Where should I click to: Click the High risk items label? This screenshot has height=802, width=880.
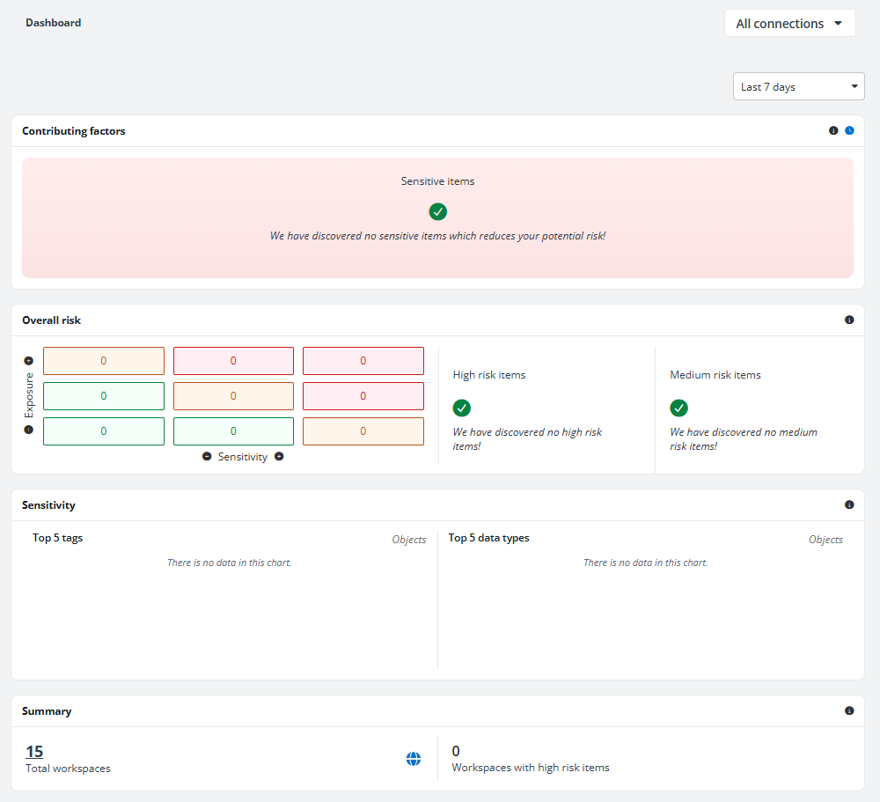coord(489,375)
